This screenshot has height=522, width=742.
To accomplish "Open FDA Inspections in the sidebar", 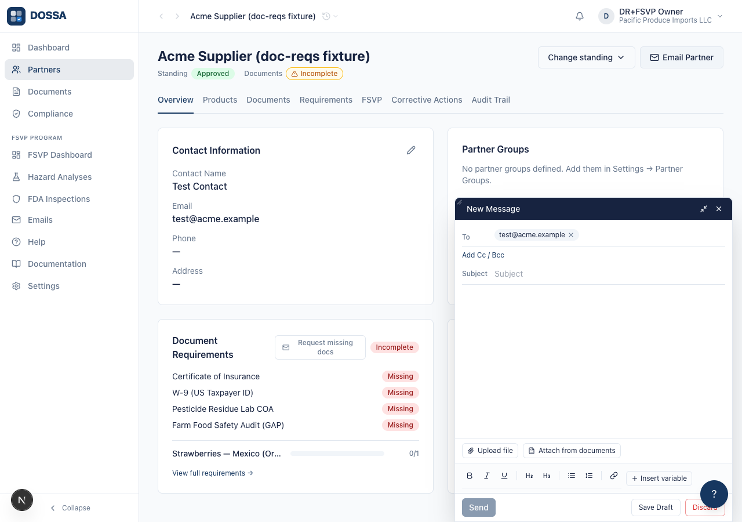I will (69, 199).
